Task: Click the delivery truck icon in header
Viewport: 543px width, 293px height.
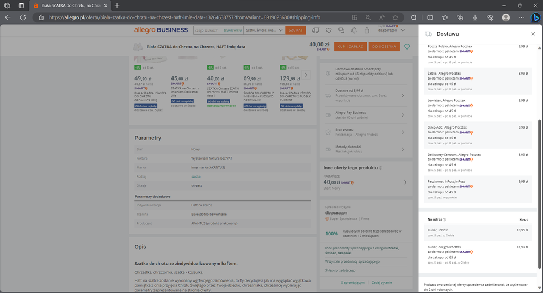Action: (x=315, y=30)
